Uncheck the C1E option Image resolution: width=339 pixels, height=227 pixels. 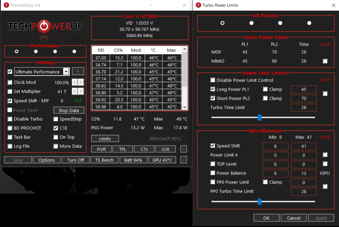pyautogui.click(x=55, y=128)
